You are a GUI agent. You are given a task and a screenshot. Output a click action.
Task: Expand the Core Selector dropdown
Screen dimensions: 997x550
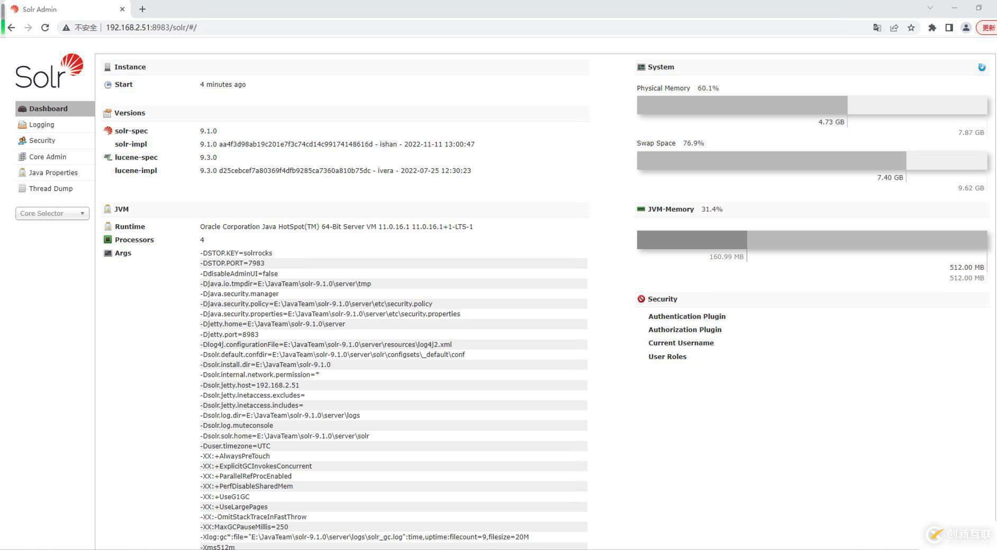point(52,214)
